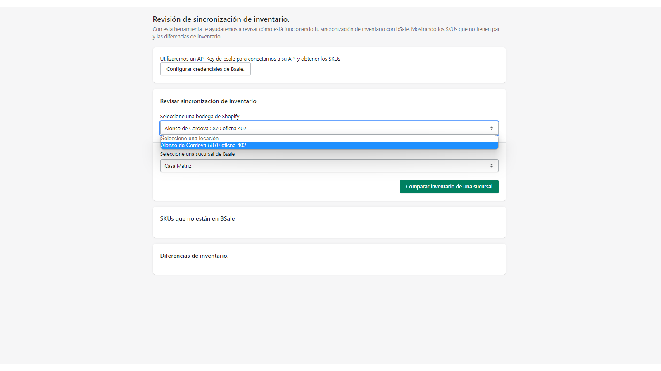Click the 'Diferencias de inventario.' heading
661x371 pixels.
[194, 256]
